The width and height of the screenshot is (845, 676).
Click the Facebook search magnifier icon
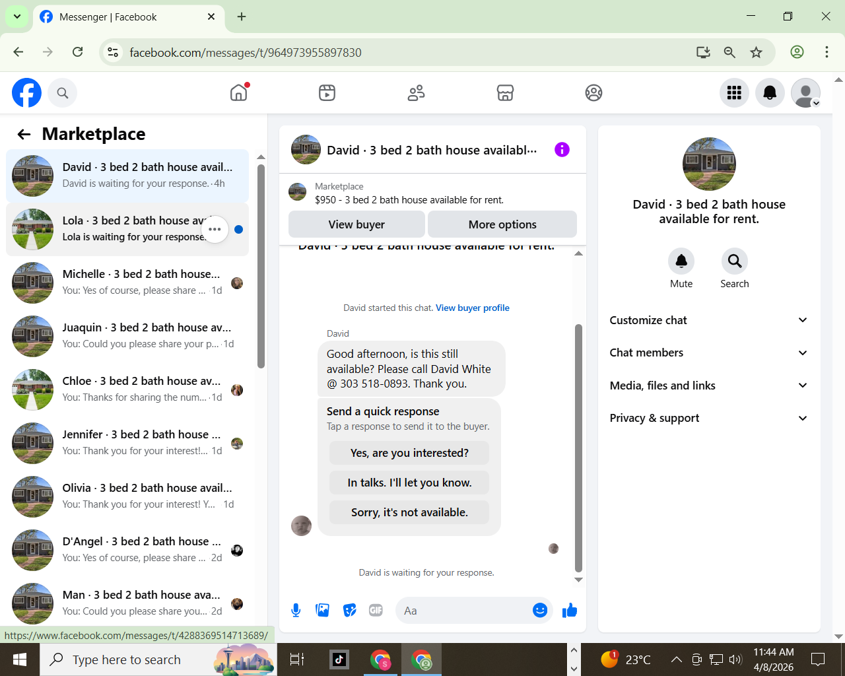click(x=63, y=93)
